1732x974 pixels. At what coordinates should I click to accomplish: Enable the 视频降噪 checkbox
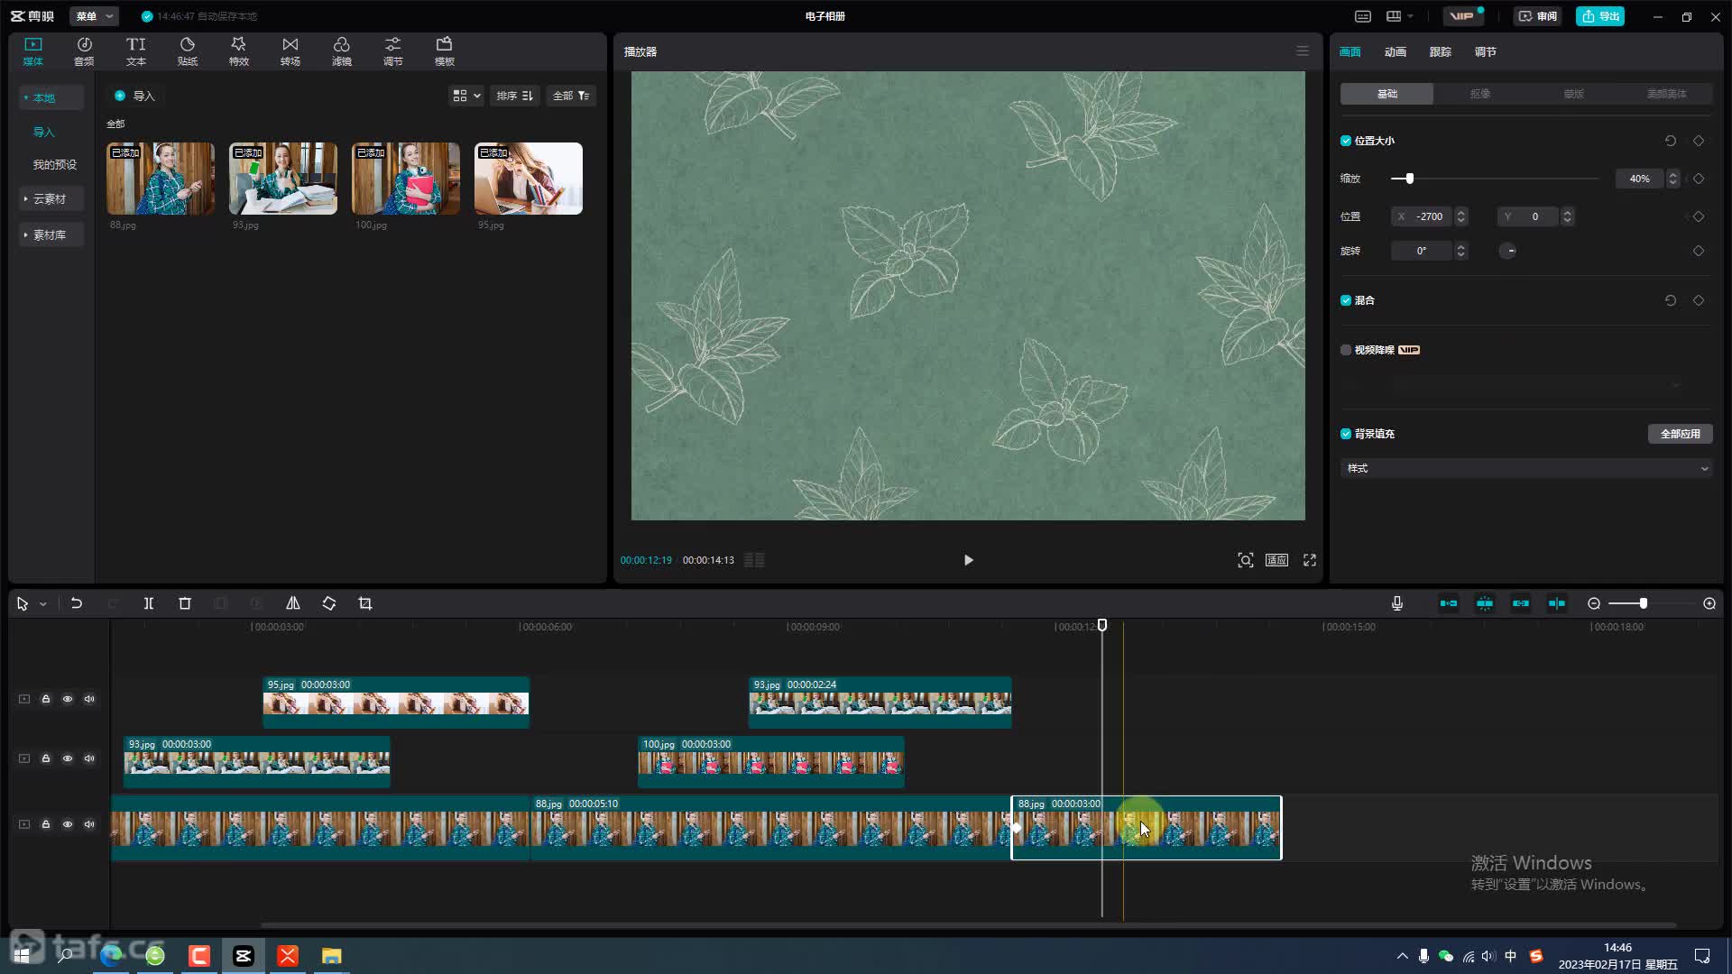(x=1346, y=350)
